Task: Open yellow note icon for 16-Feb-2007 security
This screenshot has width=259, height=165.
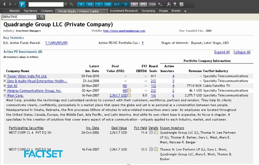Action: coord(156,149)
